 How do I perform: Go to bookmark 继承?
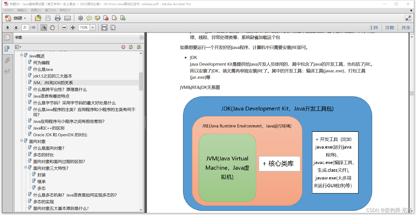pyautogui.click(x=41, y=182)
